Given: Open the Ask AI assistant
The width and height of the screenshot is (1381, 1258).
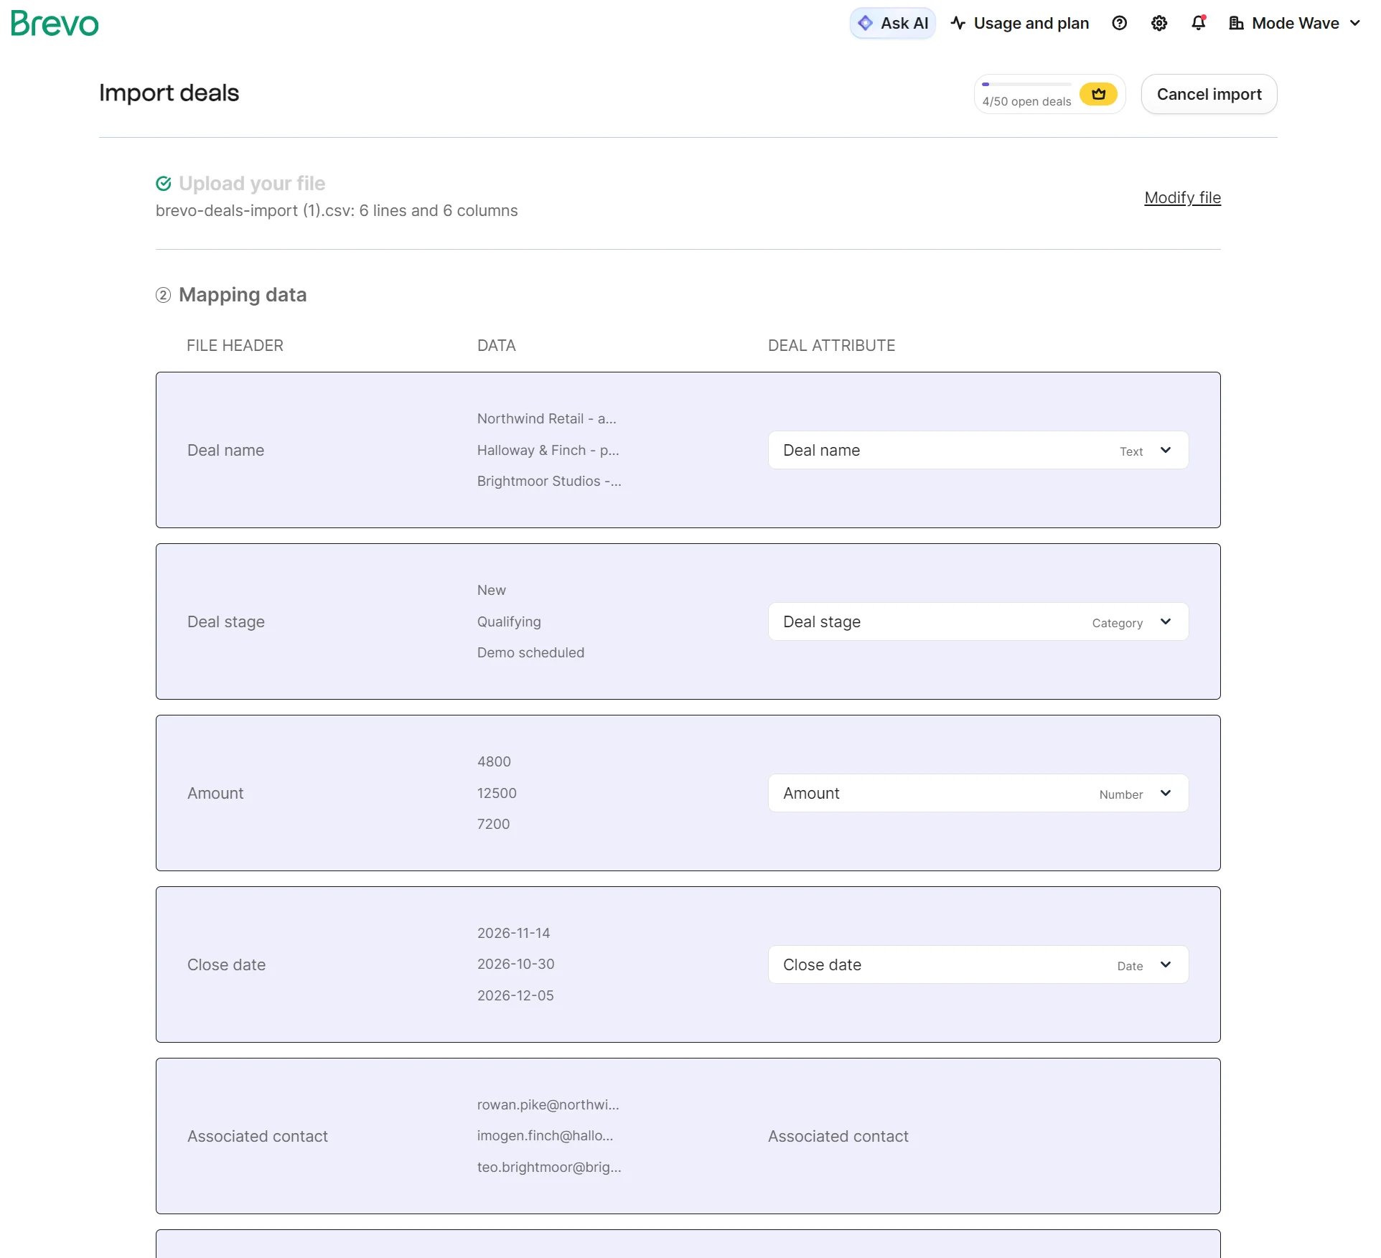Looking at the screenshot, I should point(893,23).
